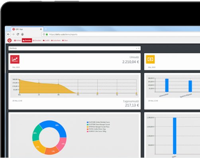Image resolution: width=200 pixels, height=158 pixels.
Task: Click the Tagesumsatz value 217,13 €
Action: click(x=132, y=105)
